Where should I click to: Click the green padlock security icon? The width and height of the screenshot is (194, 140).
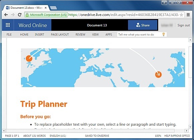pyautogui.click(x=27, y=15)
